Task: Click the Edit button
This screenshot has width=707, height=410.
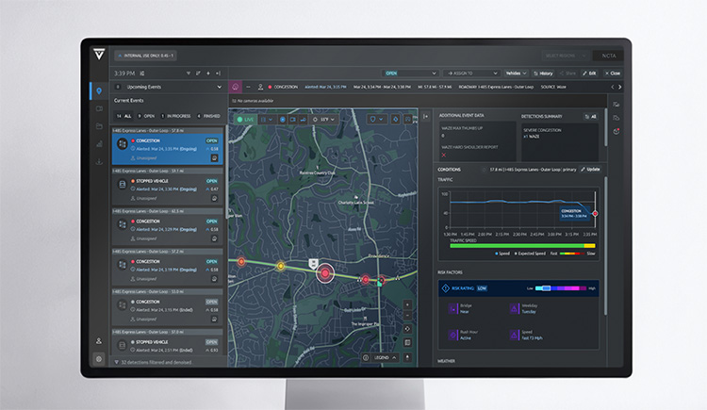Action: coord(589,74)
